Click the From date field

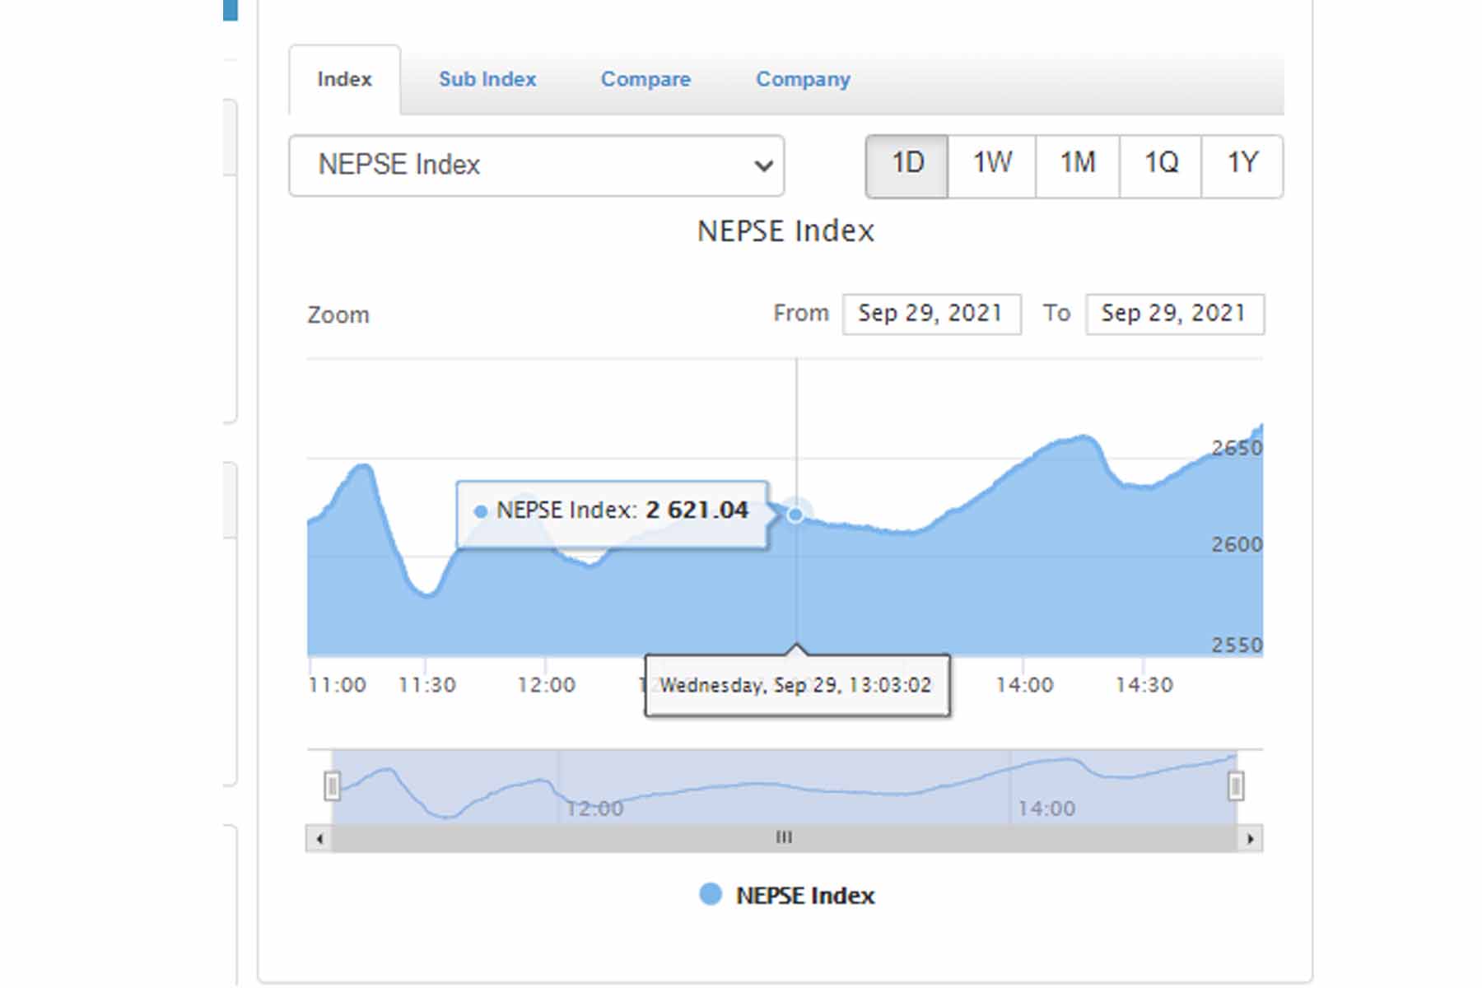(x=931, y=314)
